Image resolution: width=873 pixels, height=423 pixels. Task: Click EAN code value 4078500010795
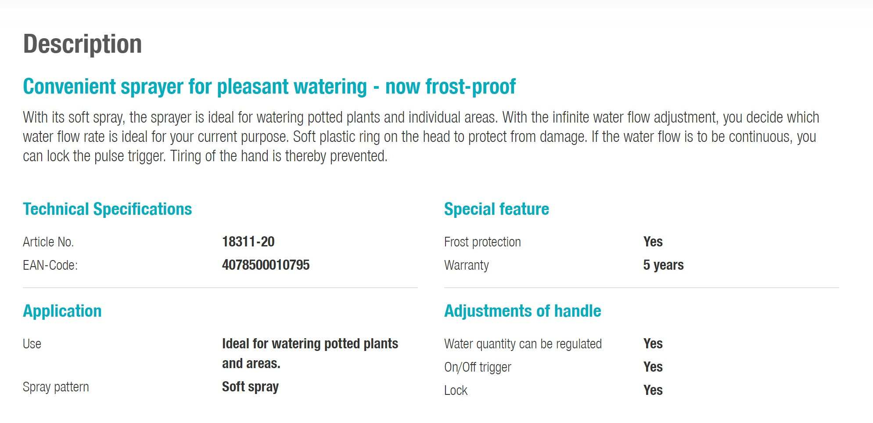266,265
